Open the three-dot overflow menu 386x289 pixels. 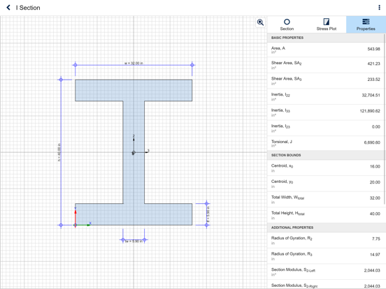tap(379, 8)
